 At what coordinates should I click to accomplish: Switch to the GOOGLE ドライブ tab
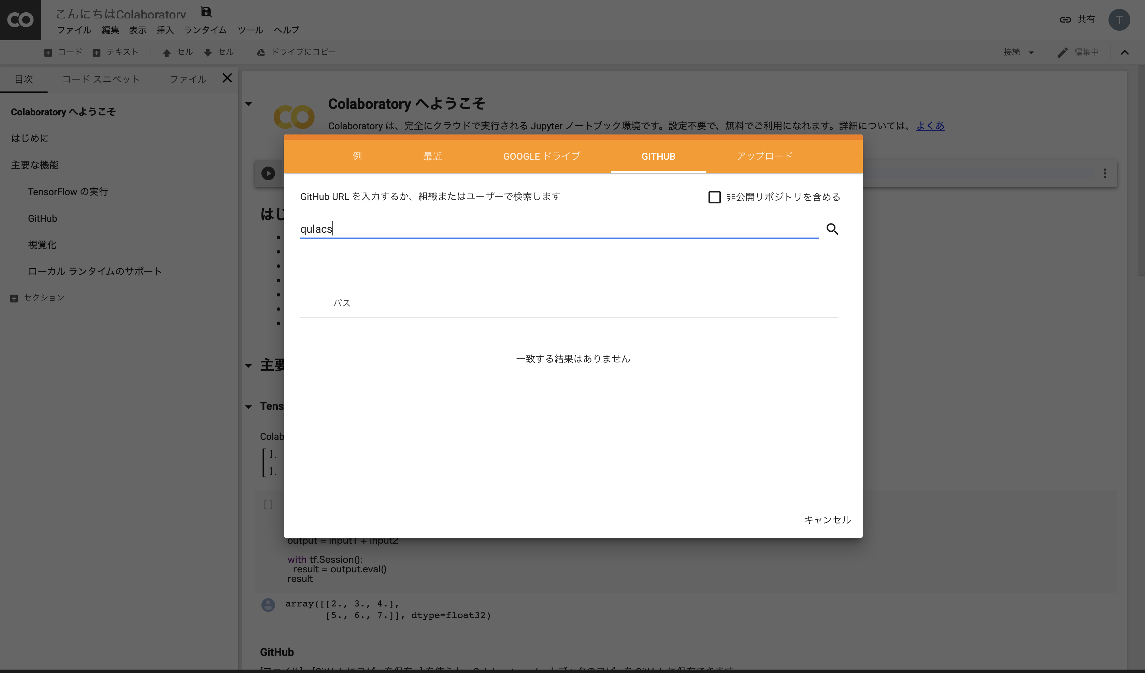tap(542, 156)
